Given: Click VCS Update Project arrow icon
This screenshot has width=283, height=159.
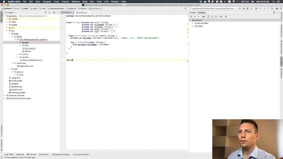Looking at the screenshot, I should [x=260, y=8].
